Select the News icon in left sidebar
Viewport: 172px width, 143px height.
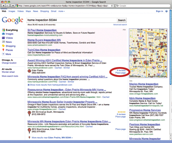coord(3,42)
